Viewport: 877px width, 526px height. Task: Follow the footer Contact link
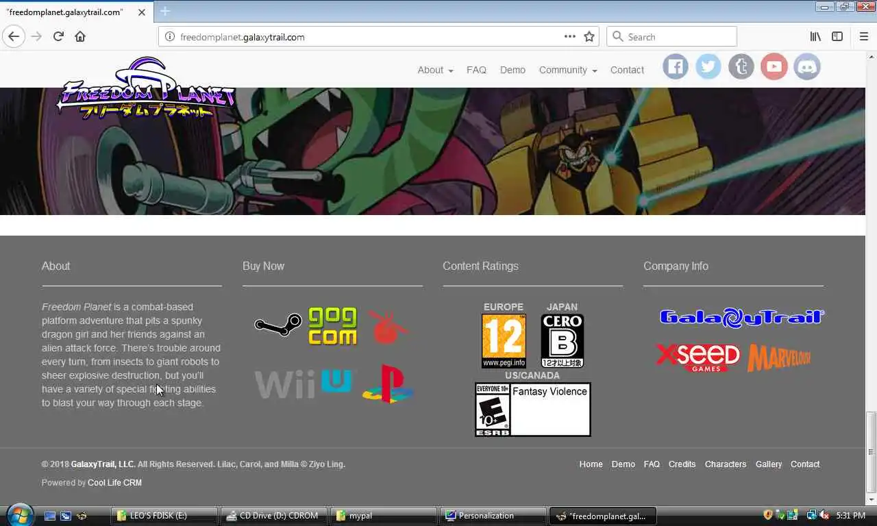point(804,464)
